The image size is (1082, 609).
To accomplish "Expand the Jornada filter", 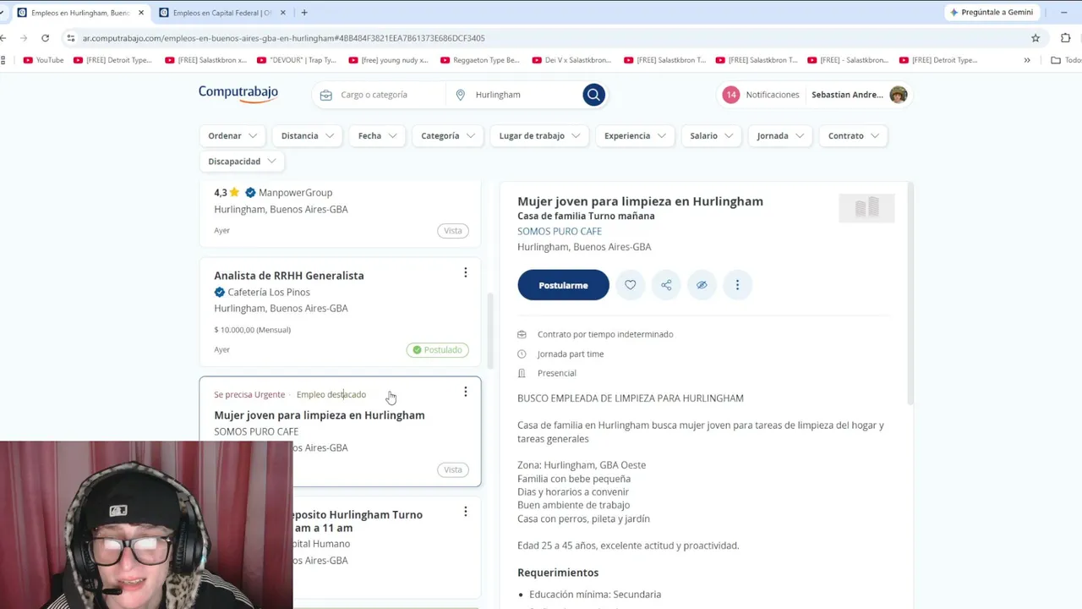I will pos(780,135).
